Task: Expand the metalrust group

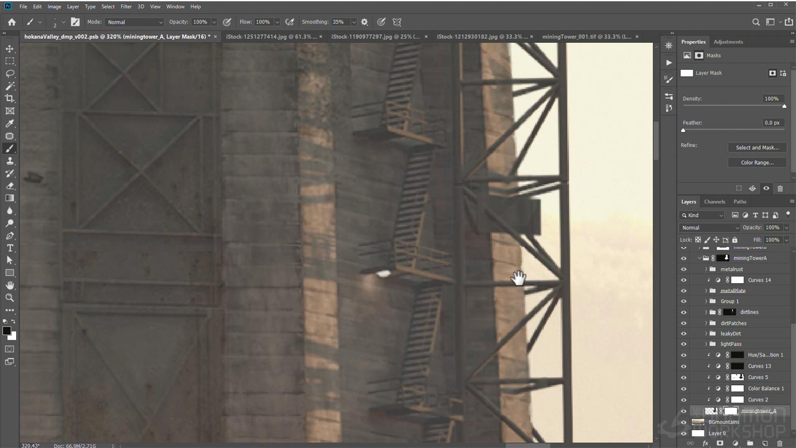Action: coord(706,269)
